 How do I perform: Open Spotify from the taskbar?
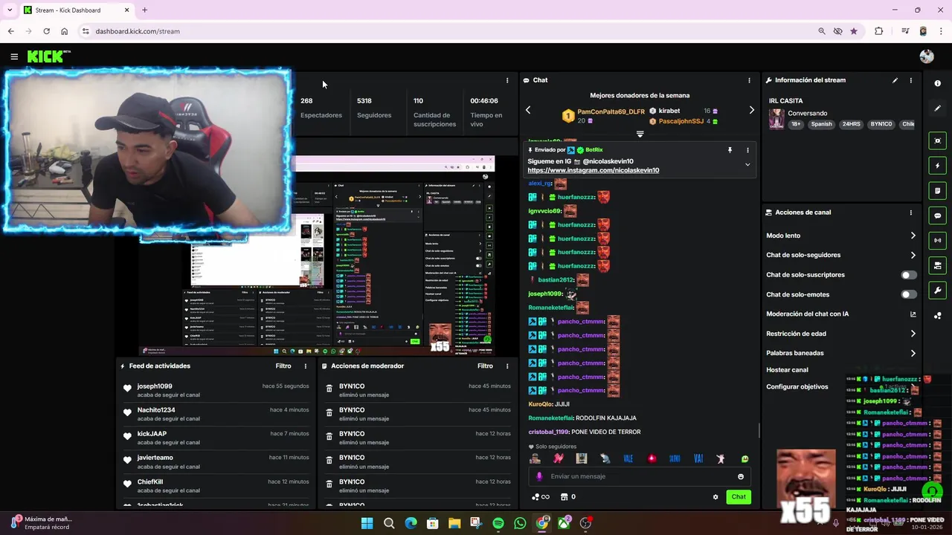tap(498, 524)
